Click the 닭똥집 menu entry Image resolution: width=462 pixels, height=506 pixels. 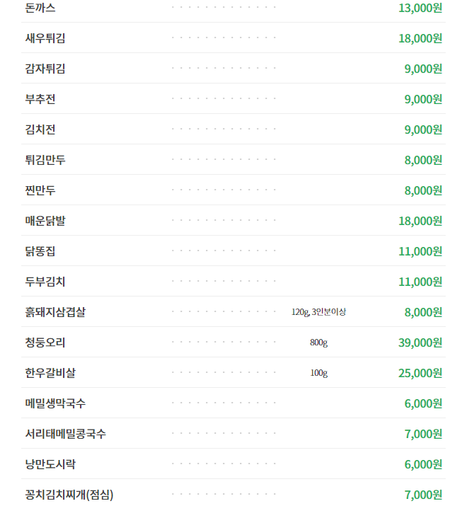[x=40, y=251]
